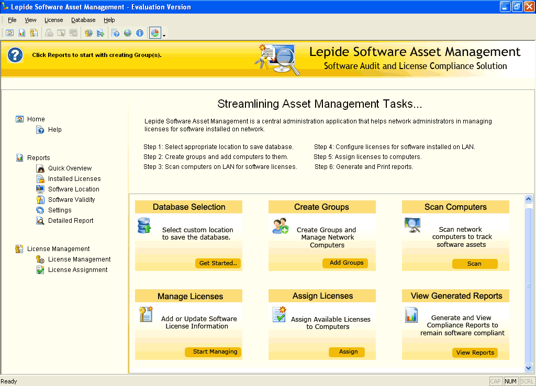This screenshot has width=536, height=386.
Task: Open the License menu
Action: click(x=53, y=19)
